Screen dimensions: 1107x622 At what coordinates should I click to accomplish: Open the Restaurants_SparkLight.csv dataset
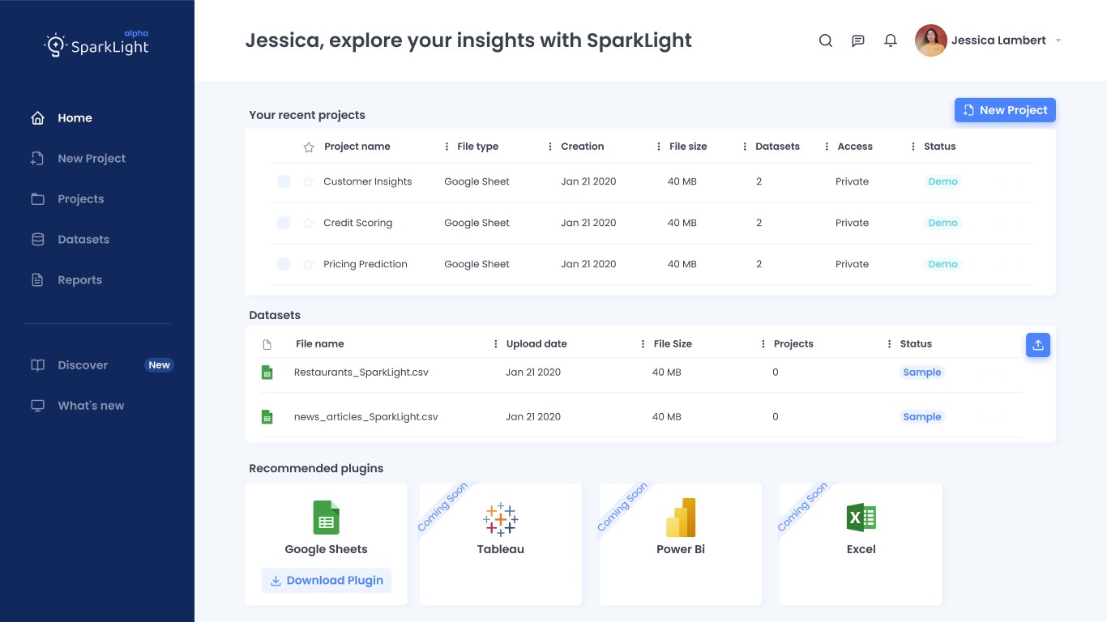(x=361, y=373)
